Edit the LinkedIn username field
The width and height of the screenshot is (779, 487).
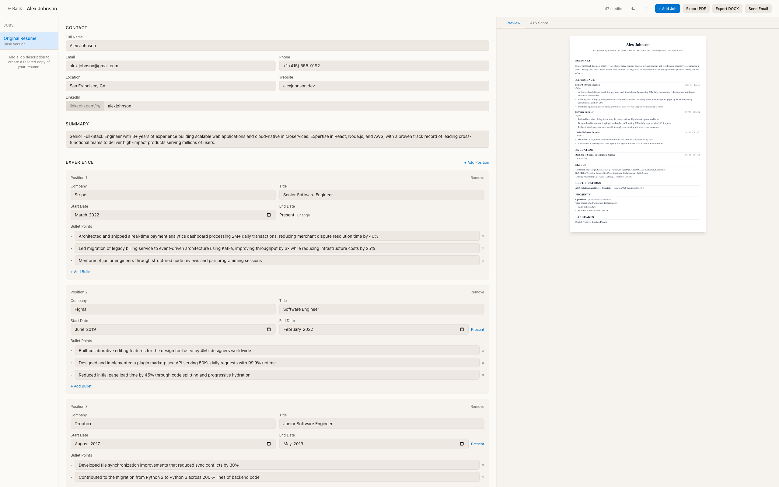pyautogui.click(x=296, y=106)
